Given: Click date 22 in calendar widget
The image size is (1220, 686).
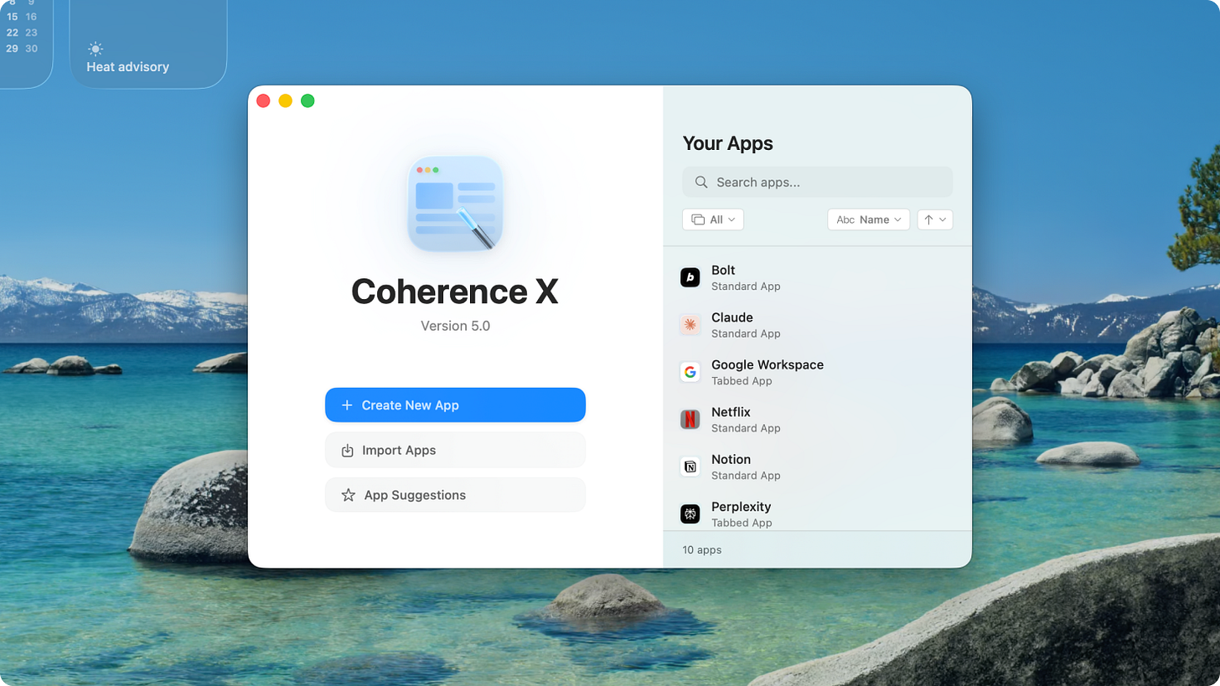Looking at the screenshot, I should [x=12, y=33].
